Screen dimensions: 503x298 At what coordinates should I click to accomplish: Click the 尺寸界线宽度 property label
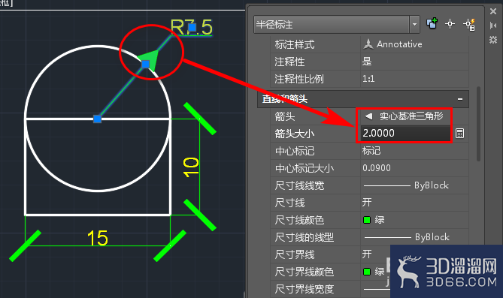click(304, 289)
